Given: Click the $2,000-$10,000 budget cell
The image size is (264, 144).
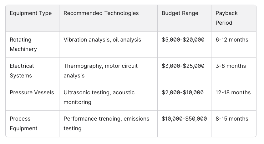Looking at the screenshot, I should pos(184,97).
